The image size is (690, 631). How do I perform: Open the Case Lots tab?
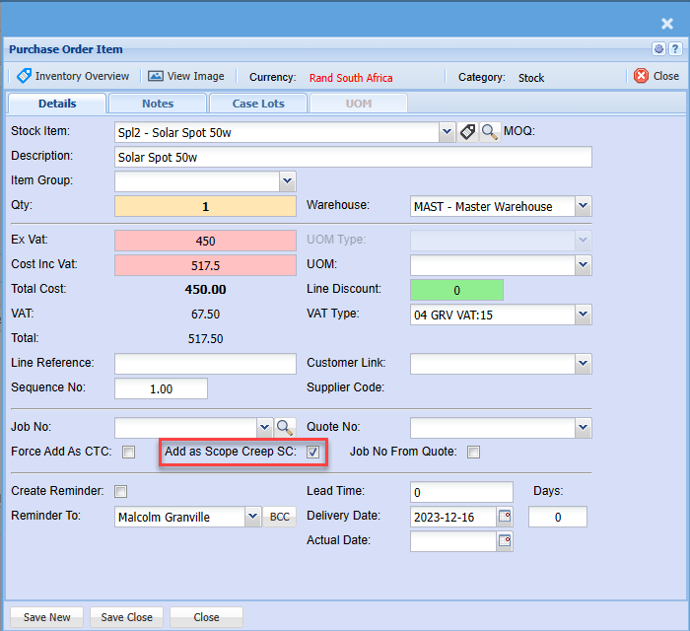click(258, 104)
